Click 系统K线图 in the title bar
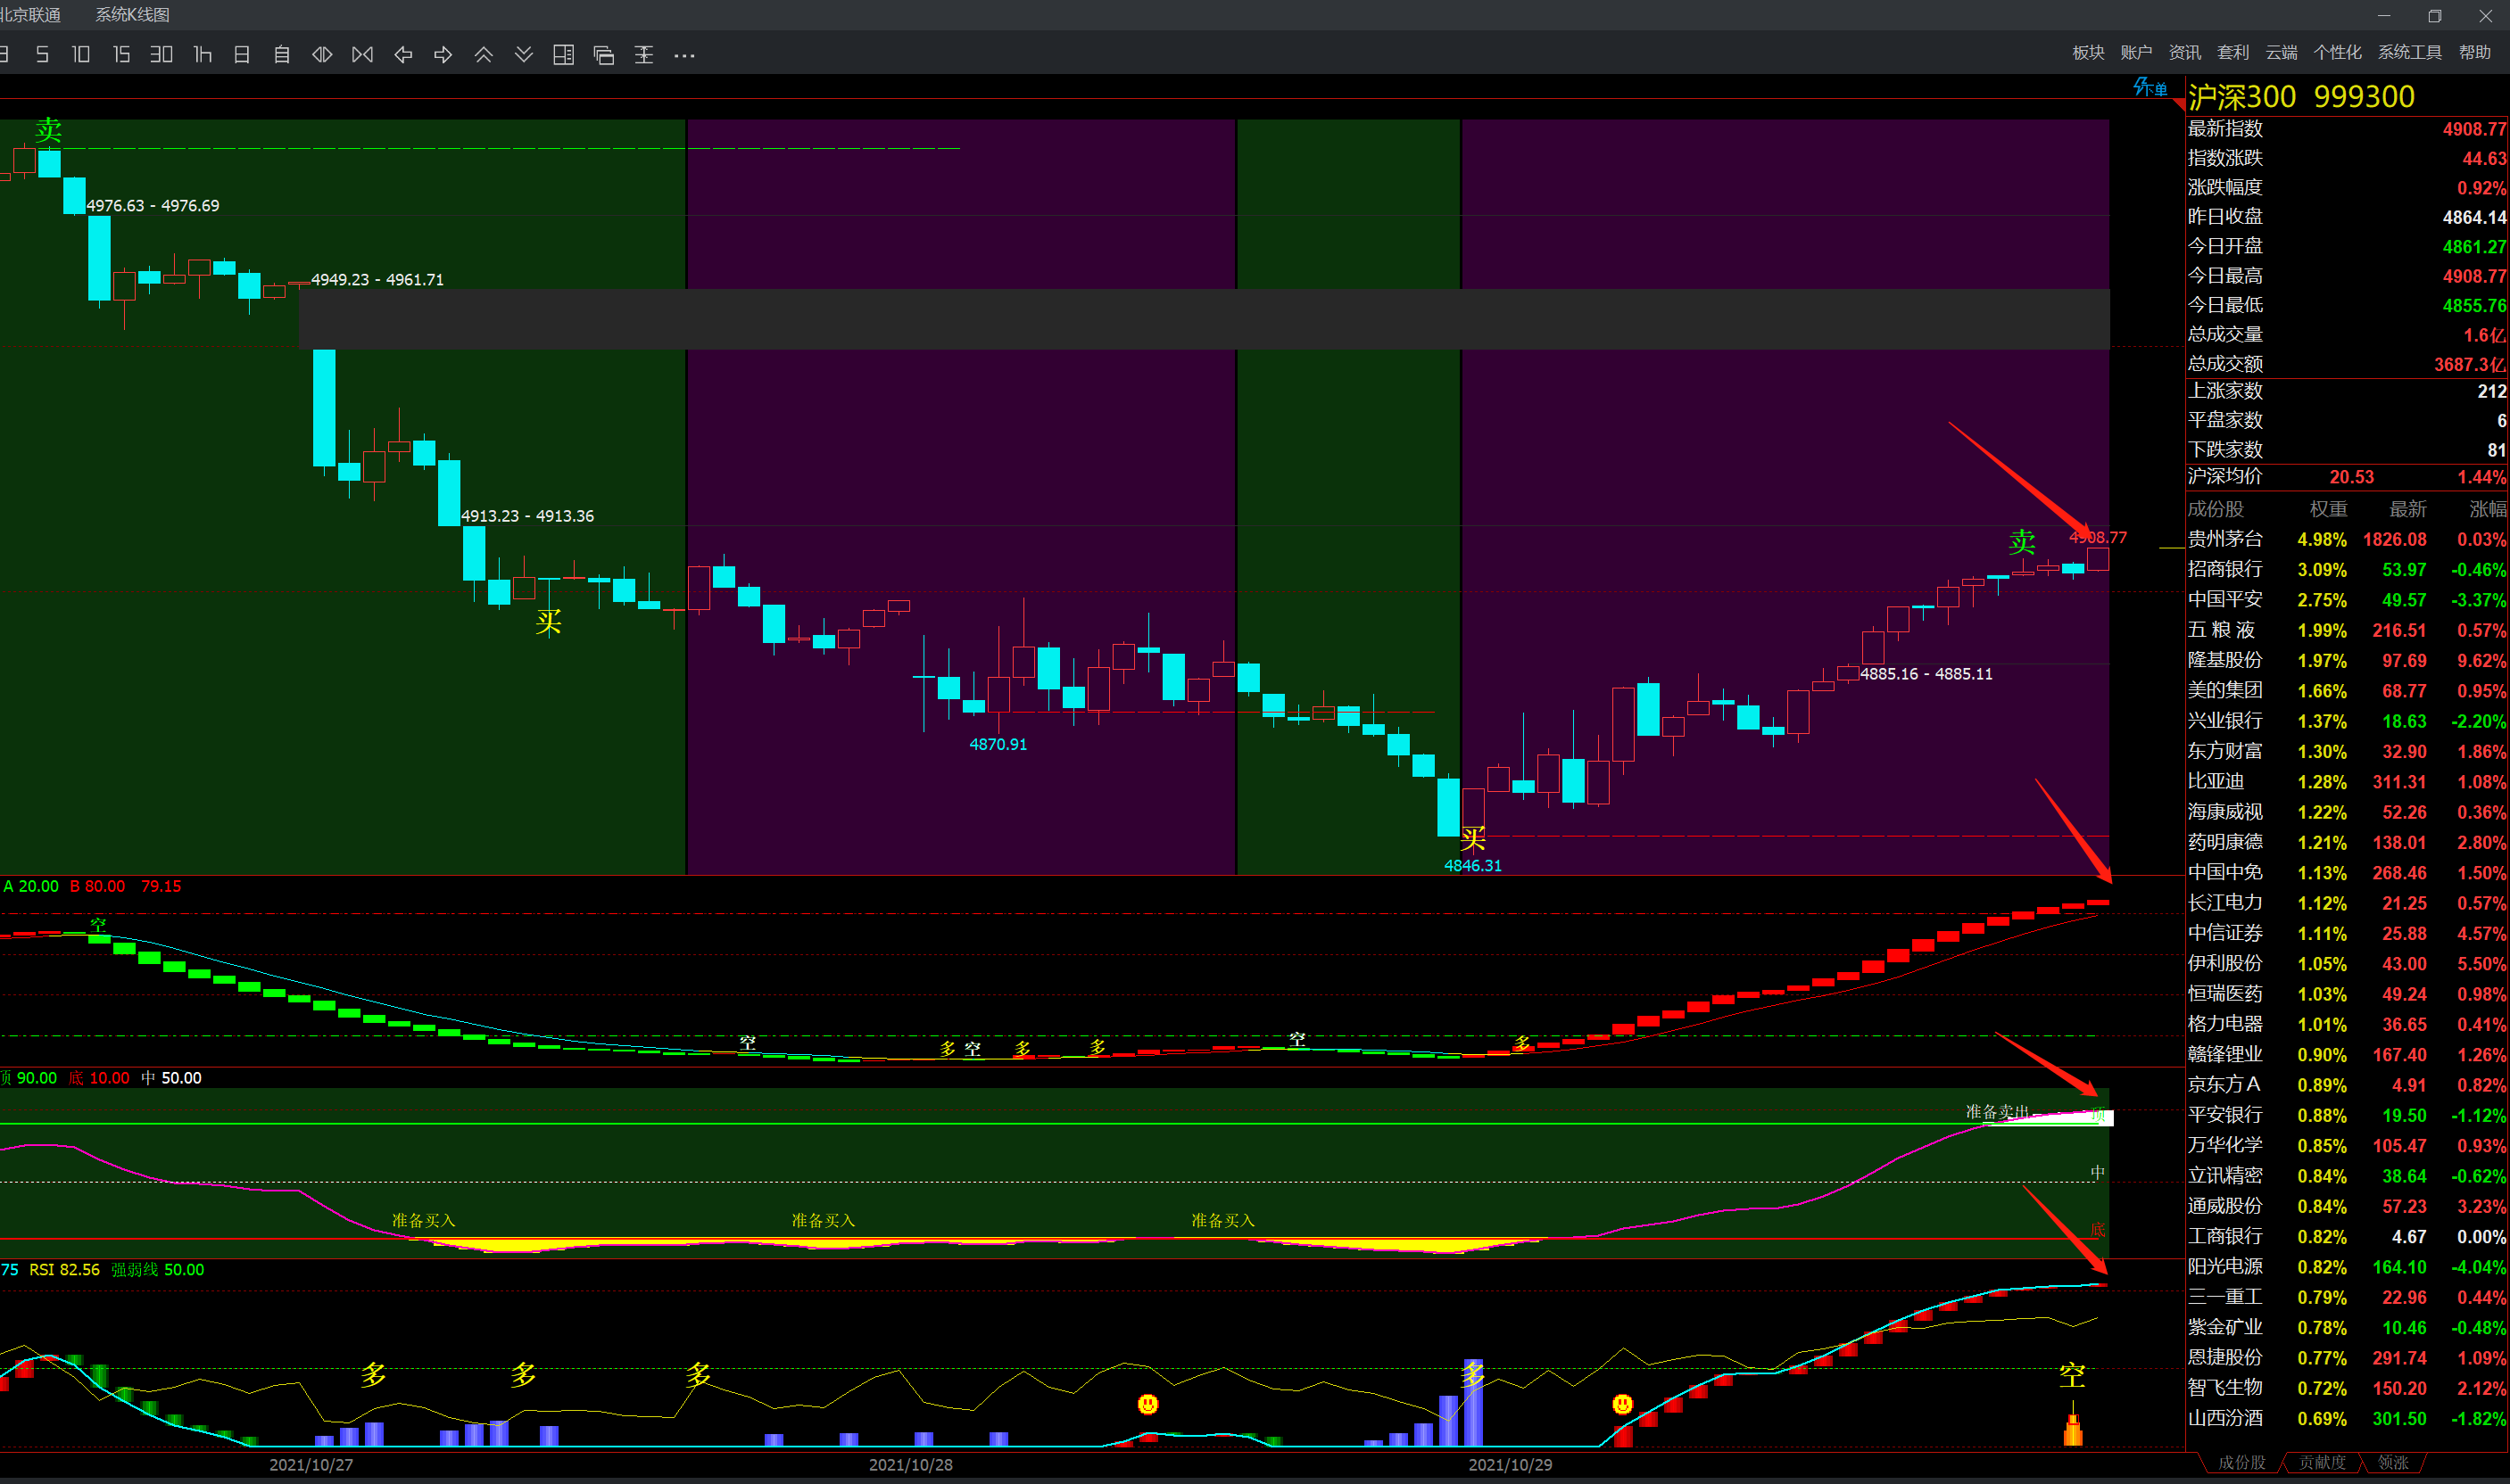The width and height of the screenshot is (2510, 1484). pyautogui.click(x=132, y=15)
